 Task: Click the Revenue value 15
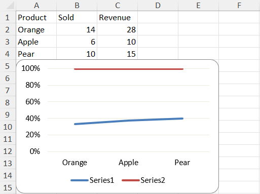click(x=118, y=54)
